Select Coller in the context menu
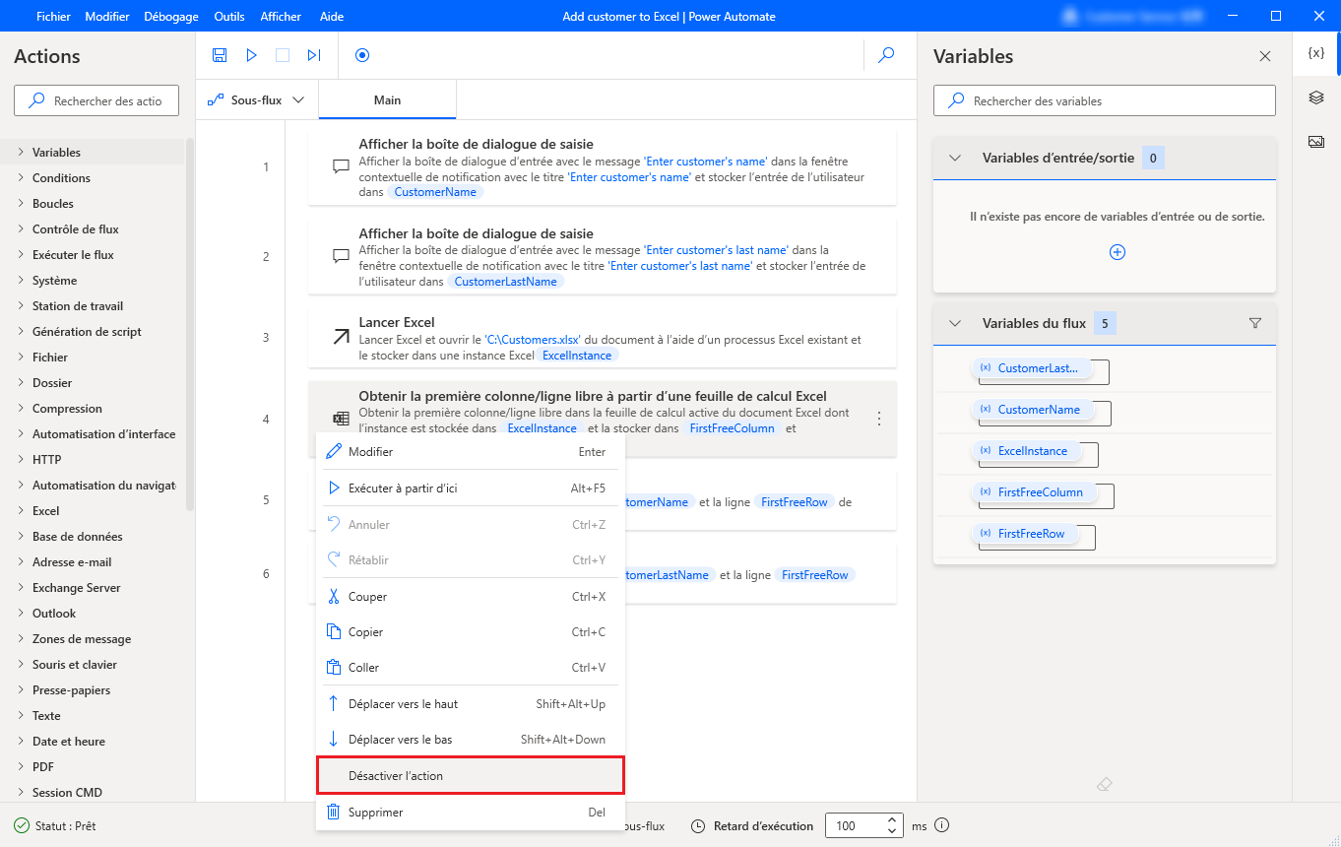1341x847 pixels. pyautogui.click(x=471, y=668)
